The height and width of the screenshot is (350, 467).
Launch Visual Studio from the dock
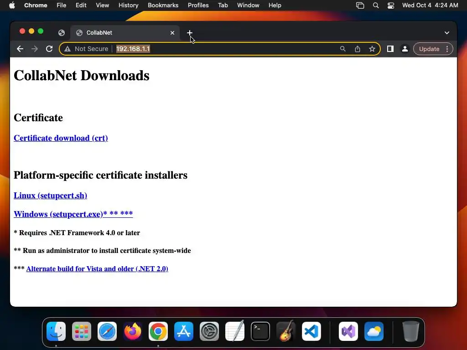pyautogui.click(x=348, y=331)
